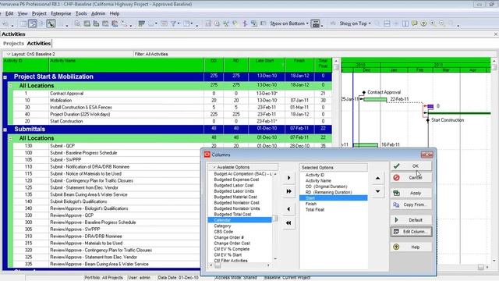499x281 pixels.
Task: Open the filter icon dropdown arrow
Action: pyautogui.click(x=179, y=23)
